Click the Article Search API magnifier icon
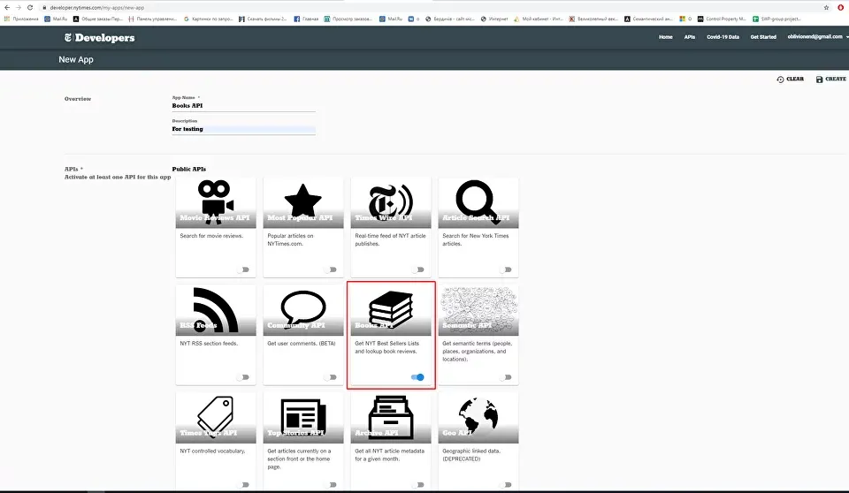849x493 pixels. pyautogui.click(x=478, y=201)
